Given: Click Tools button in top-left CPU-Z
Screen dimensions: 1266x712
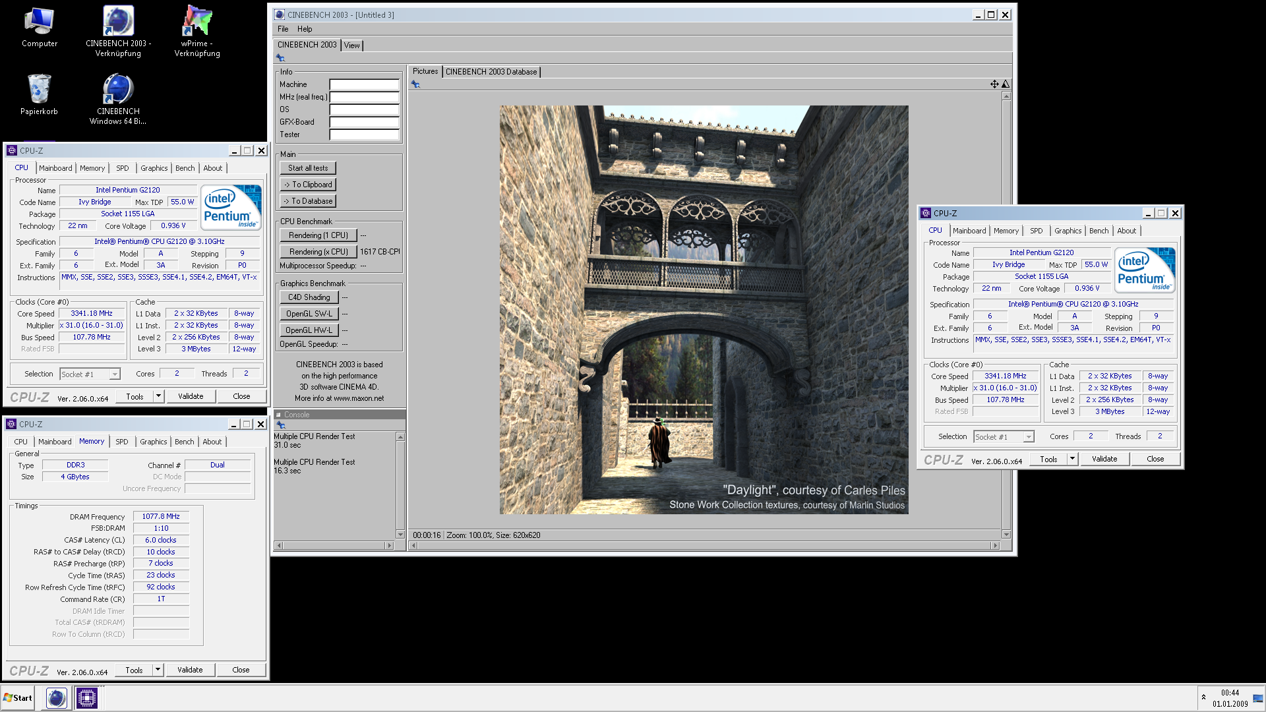Looking at the screenshot, I should click(x=135, y=396).
